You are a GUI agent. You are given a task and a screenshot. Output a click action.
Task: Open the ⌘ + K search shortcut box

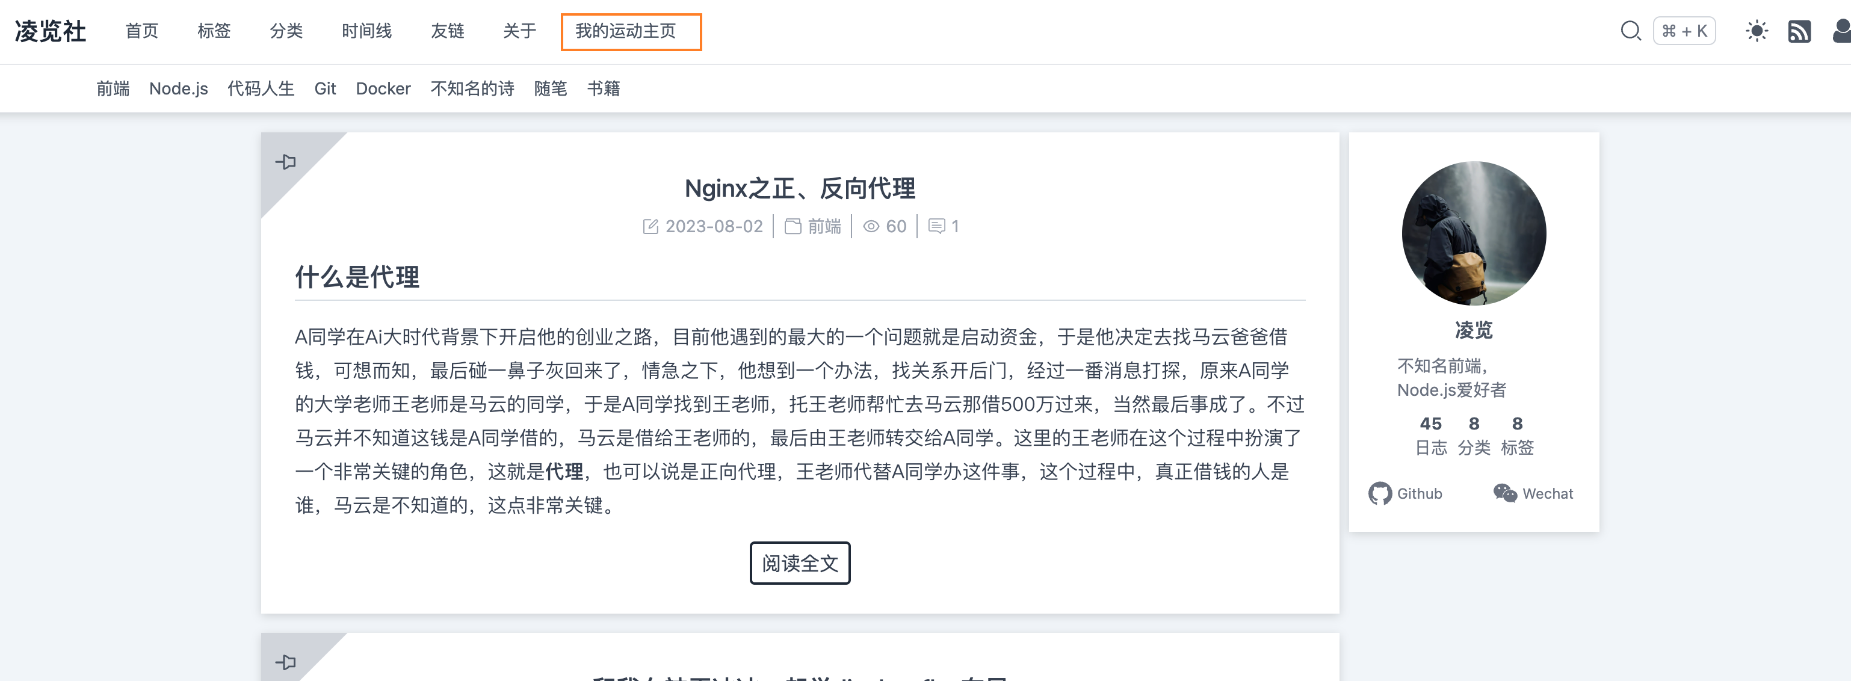pyautogui.click(x=1684, y=31)
